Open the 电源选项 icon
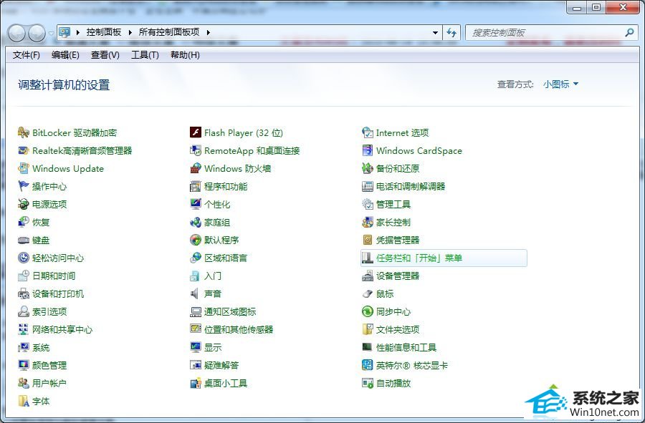Screen dimensions: 645x423 [24, 204]
